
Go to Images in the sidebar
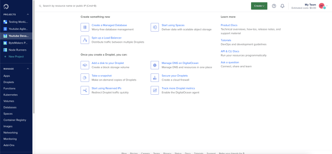coord(8,127)
